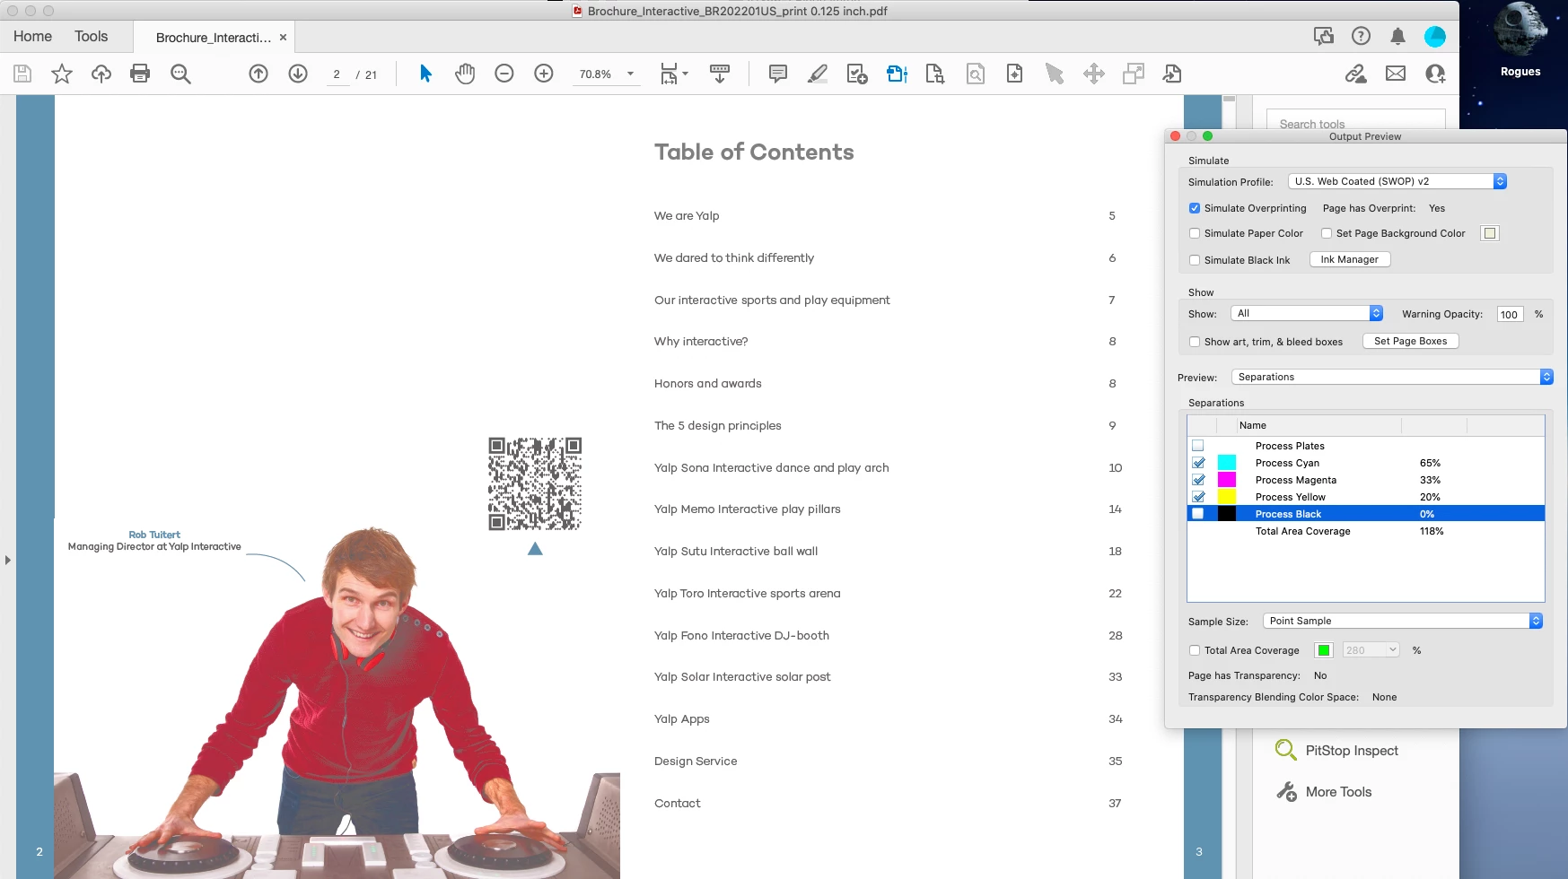Image resolution: width=1568 pixels, height=879 pixels.
Task: Switch to the Tools tab
Action: pyautogui.click(x=91, y=36)
